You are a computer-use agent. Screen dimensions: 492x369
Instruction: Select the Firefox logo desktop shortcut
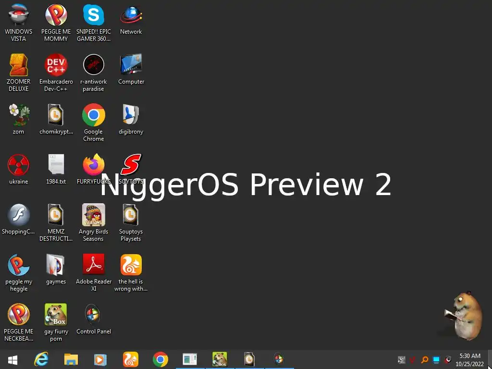coord(94,169)
